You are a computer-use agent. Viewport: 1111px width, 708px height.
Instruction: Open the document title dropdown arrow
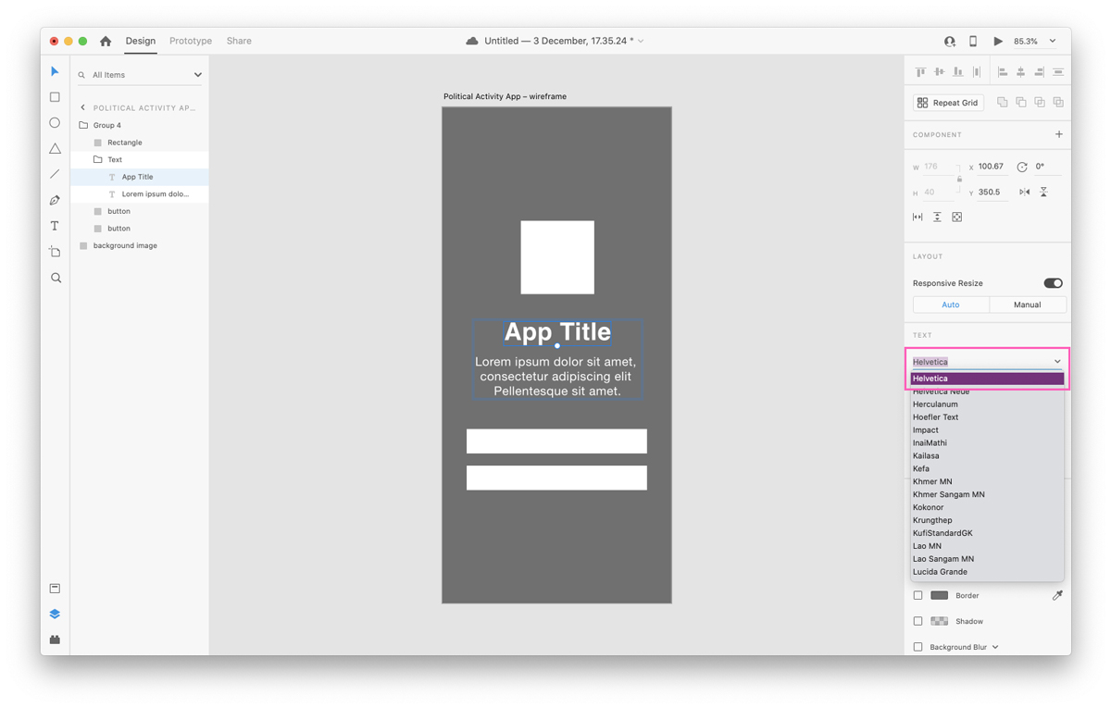point(641,41)
